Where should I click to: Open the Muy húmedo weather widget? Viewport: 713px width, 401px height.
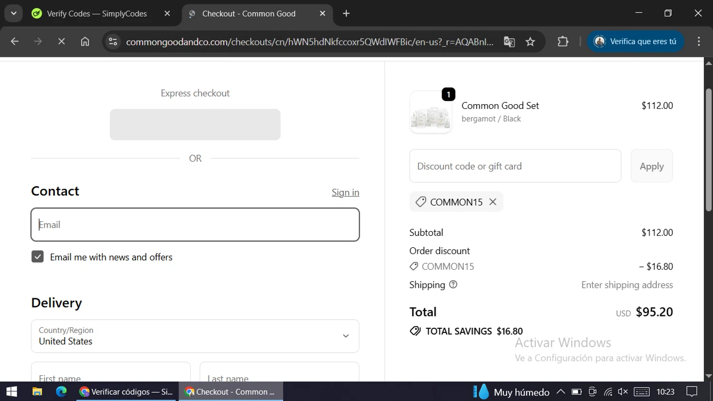[511, 392]
